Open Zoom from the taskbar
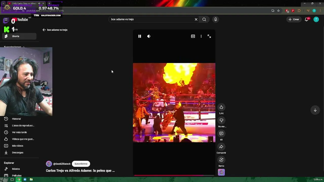 click(25, 179)
